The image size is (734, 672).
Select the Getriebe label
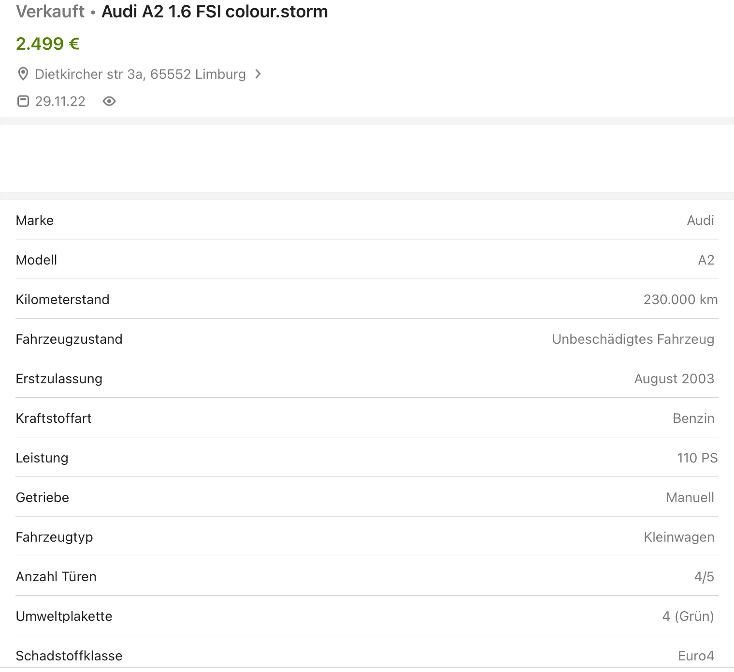pyautogui.click(x=43, y=497)
